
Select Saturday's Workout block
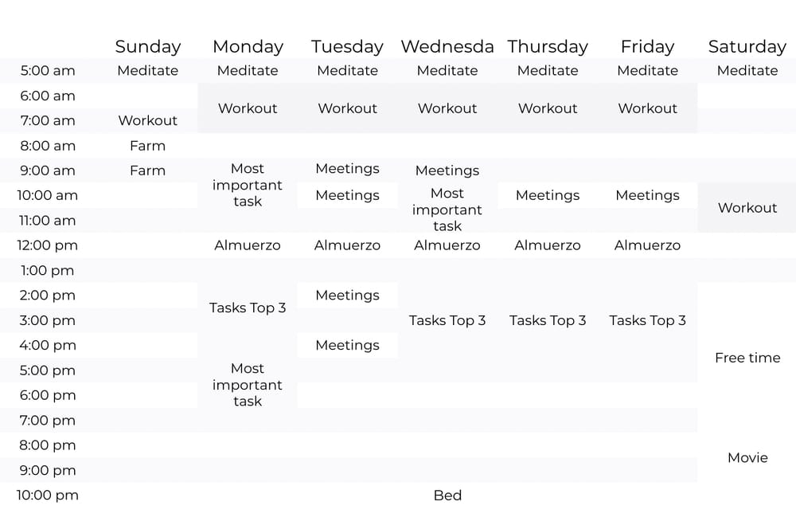click(x=747, y=208)
